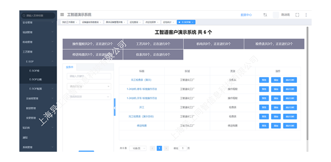
Task: Open the 10条/页 page size dropdown
Action: (138, 148)
